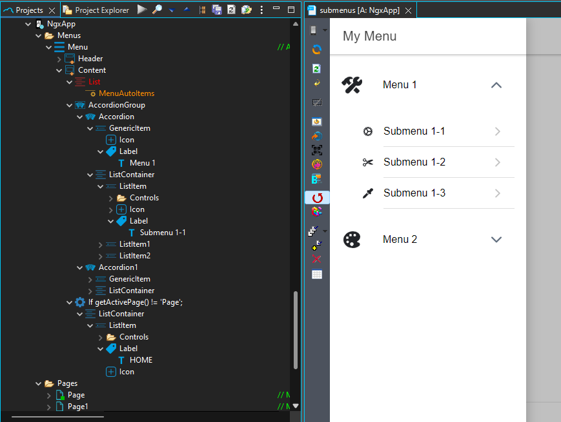Switch to the Project Explorer tab
The width and height of the screenshot is (561, 422).
[x=96, y=10]
